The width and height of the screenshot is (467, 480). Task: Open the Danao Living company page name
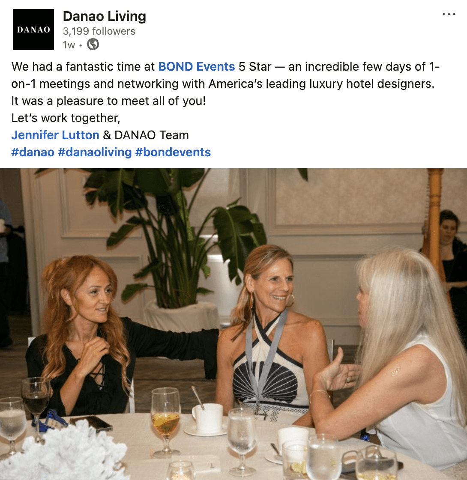point(105,17)
